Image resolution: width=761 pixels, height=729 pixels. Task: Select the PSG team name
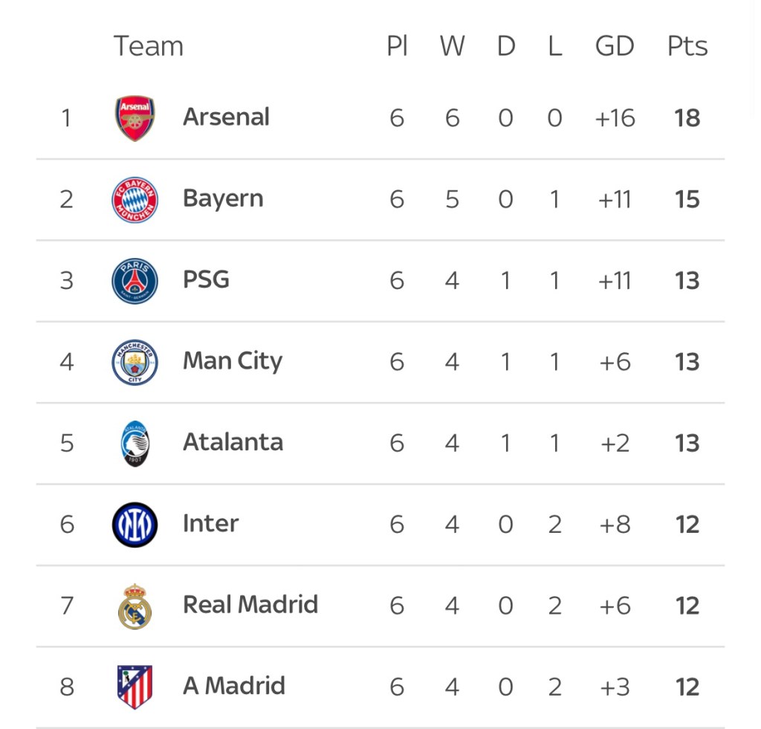[x=206, y=280]
